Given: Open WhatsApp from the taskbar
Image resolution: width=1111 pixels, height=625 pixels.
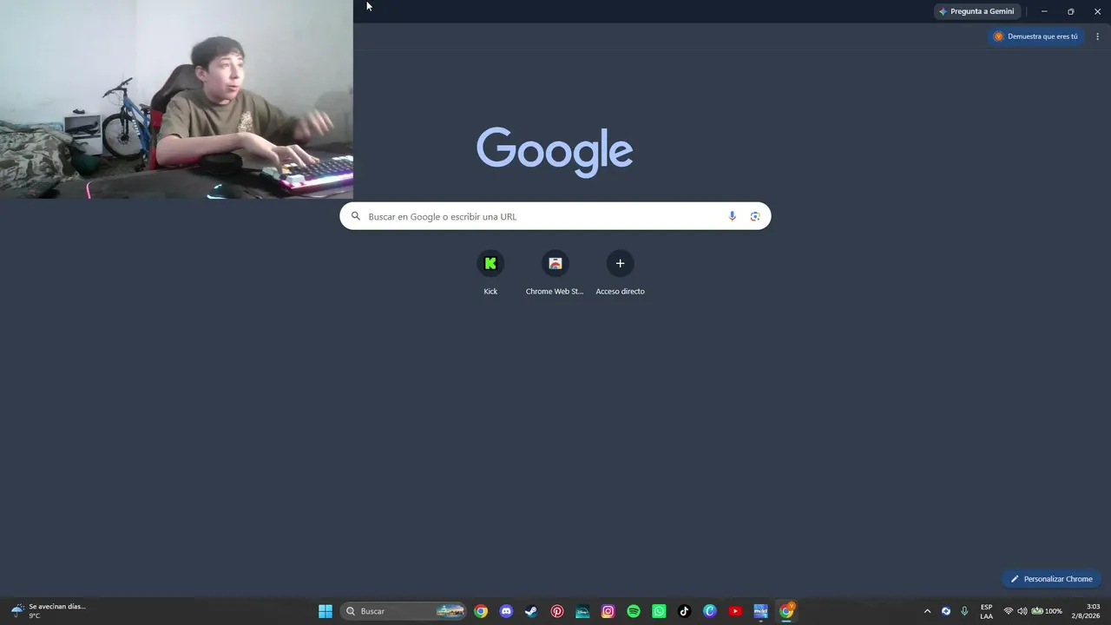Looking at the screenshot, I should point(659,611).
